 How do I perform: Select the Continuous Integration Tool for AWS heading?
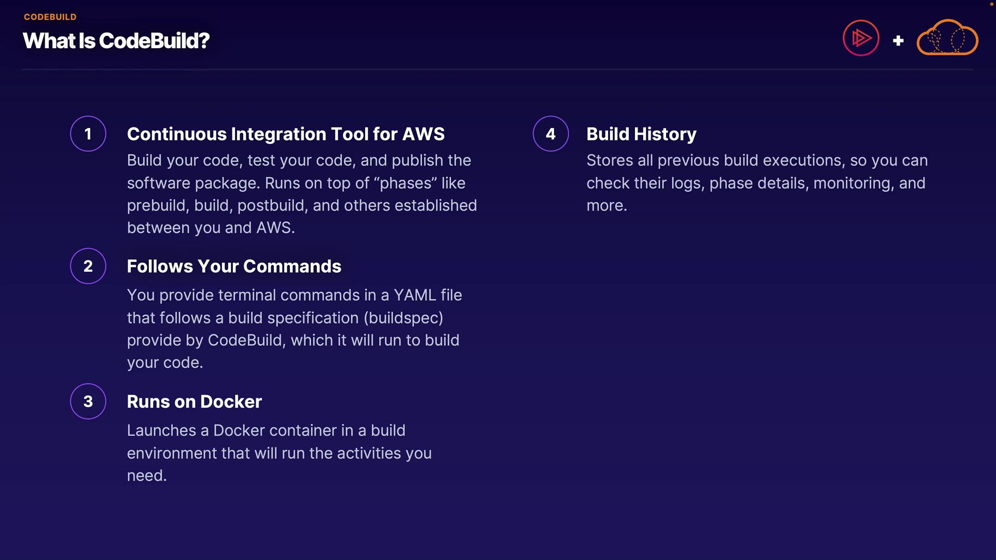coord(285,134)
